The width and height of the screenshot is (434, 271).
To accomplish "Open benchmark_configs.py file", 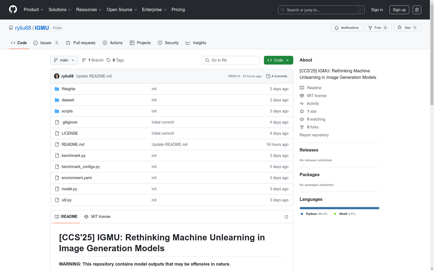I will coord(81,167).
